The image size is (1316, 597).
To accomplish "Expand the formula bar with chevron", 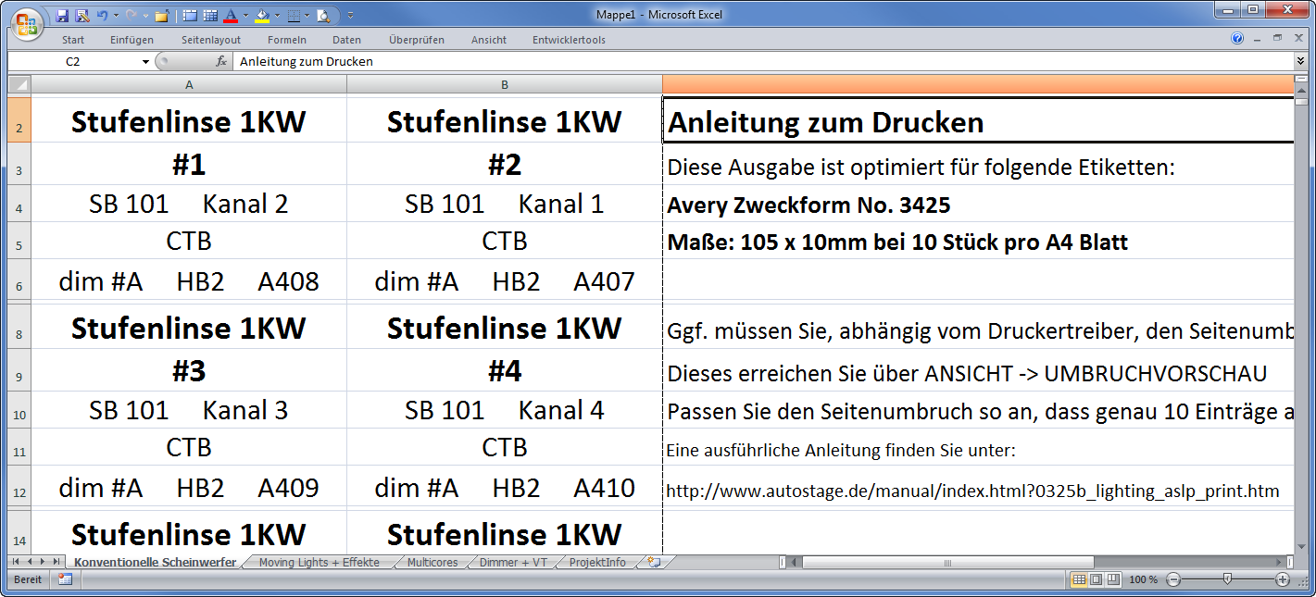I will point(1300,62).
